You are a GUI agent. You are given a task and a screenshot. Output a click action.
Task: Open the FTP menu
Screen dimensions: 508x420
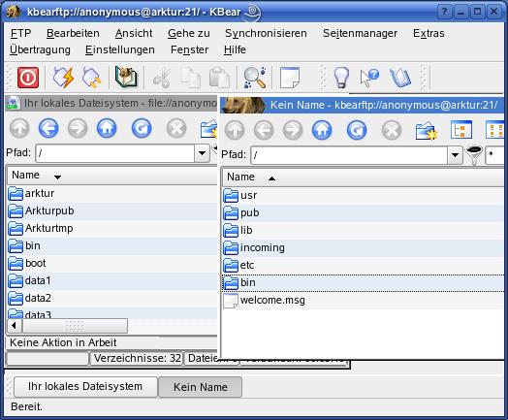point(20,33)
